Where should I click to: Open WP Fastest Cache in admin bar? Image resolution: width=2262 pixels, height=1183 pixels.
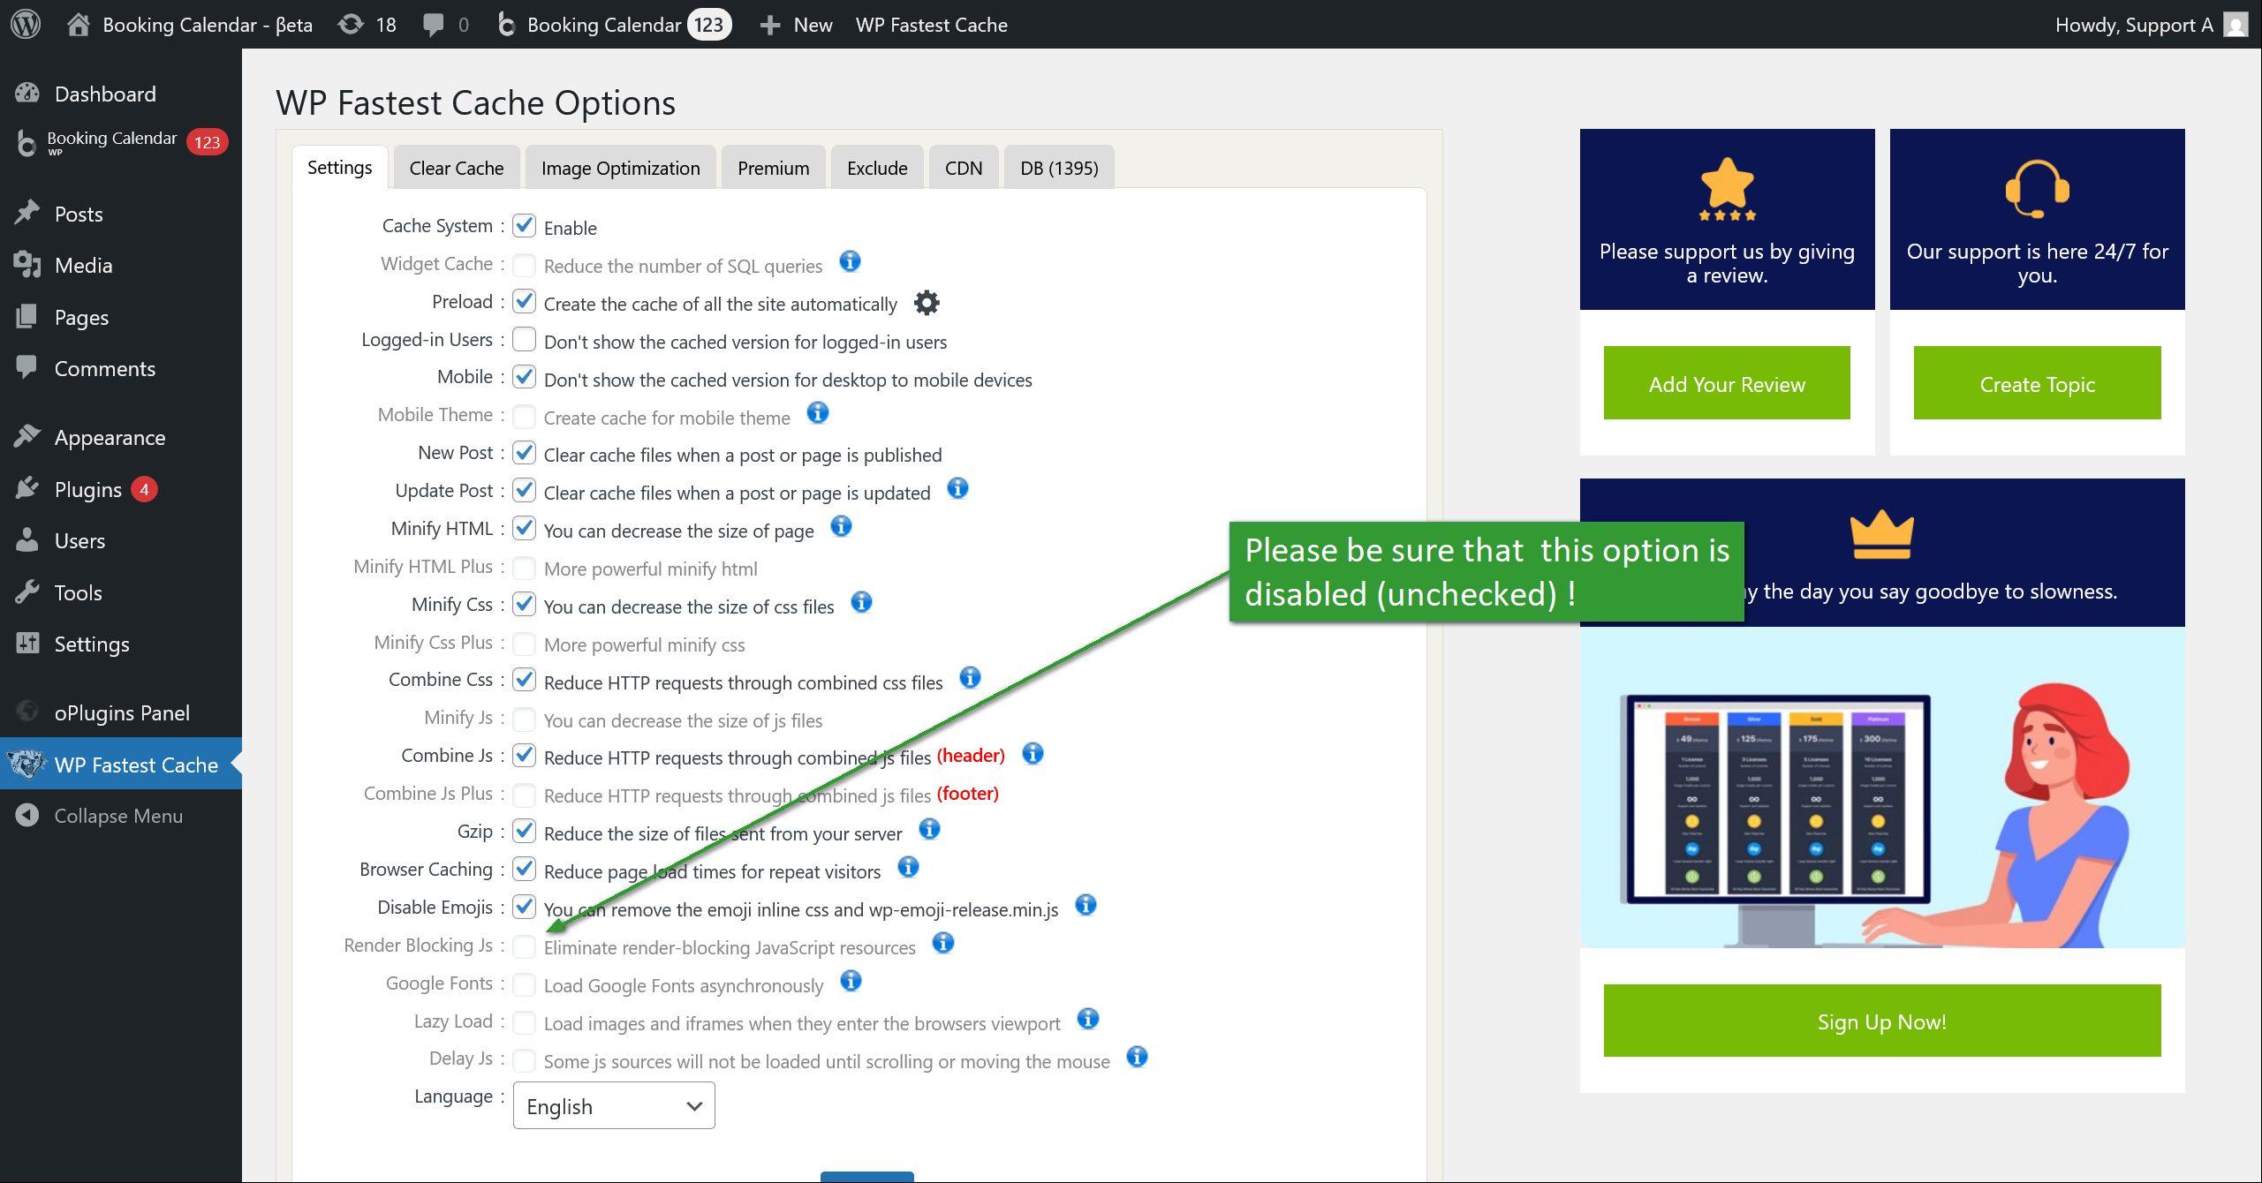tap(931, 25)
